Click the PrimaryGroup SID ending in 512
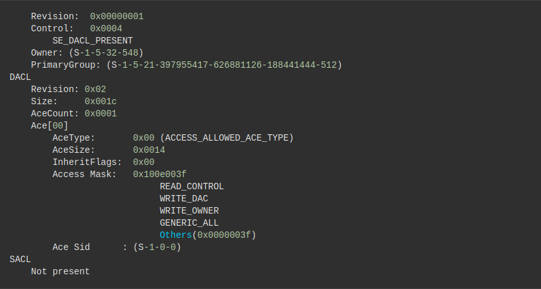This screenshot has height=289, width=541. pyautogui.click(x=224, y=65)
